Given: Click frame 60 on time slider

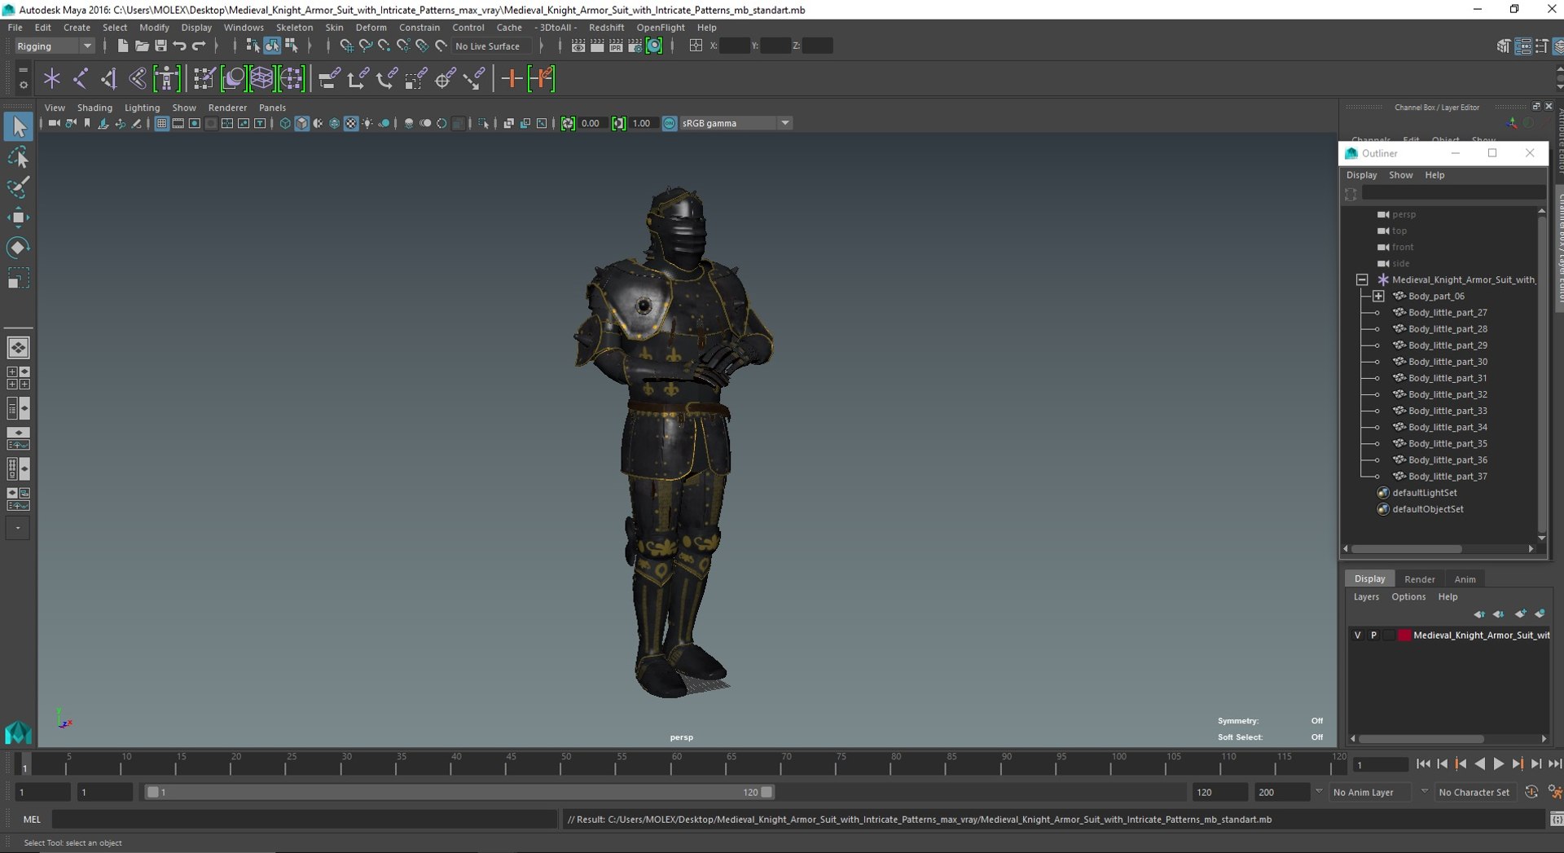Looking at the screenshot, I should point(676,763).
